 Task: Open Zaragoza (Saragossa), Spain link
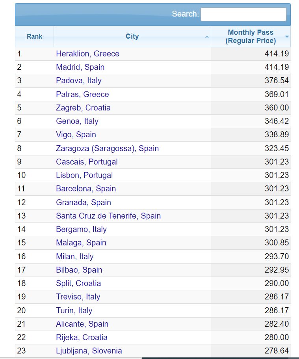pos(107,148)
